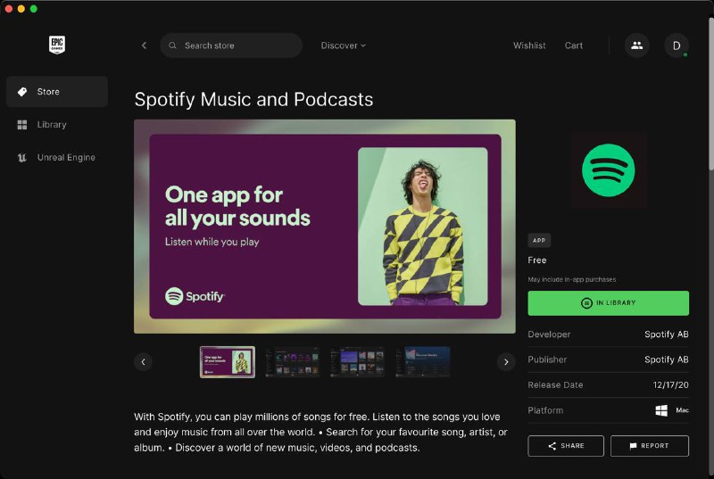Click Publisher value Spotify AB

click(666, 359)
